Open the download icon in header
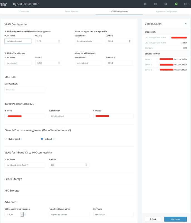The height and width of the screenshot is (223, 191). click(145, 4)
